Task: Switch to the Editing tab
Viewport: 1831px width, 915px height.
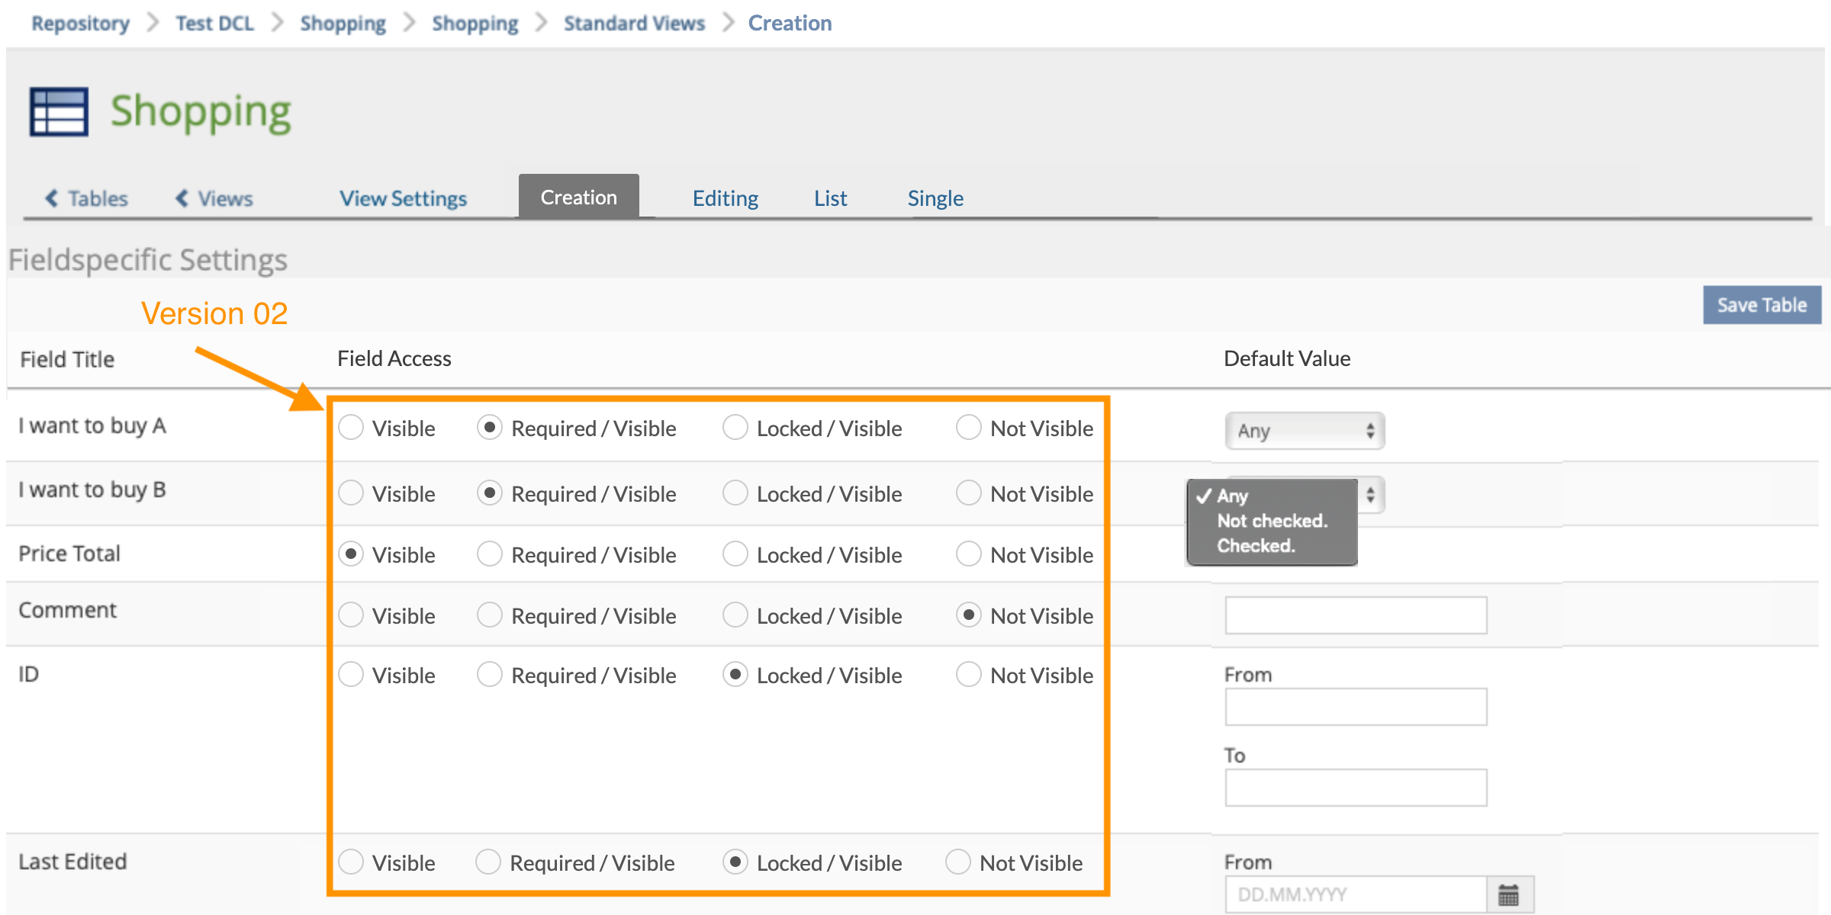Action: [x=725, y=198]
